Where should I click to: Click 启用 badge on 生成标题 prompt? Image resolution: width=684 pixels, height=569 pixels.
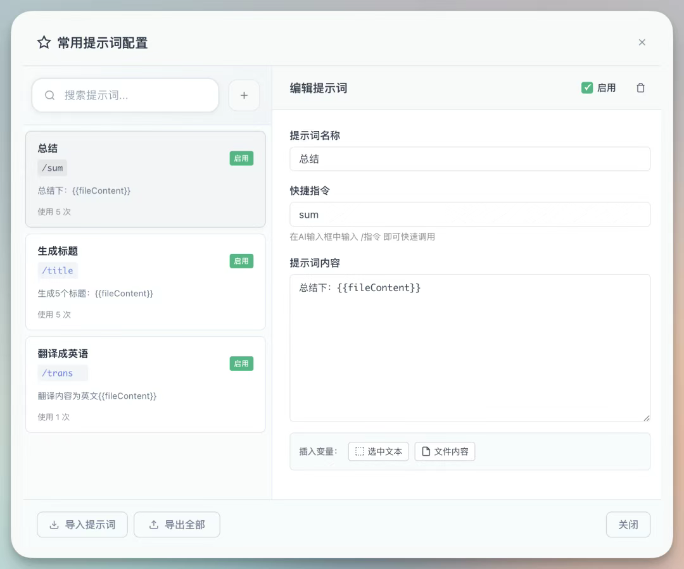[x=241, y=261]
